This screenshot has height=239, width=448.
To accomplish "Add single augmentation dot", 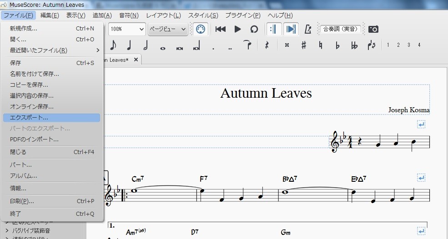I will pos(213,48).
